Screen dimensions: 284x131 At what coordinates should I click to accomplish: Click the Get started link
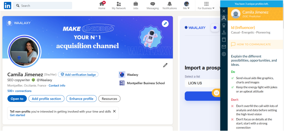point(17,115)
